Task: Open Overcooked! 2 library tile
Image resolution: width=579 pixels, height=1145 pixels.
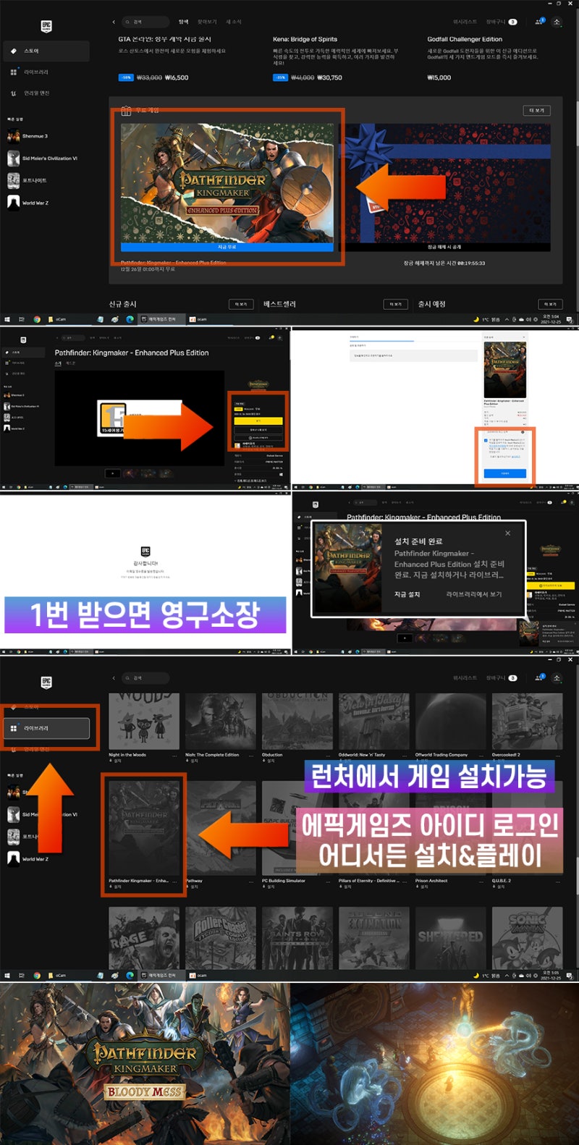Action: pyautogui.click(x=527, y=722)
